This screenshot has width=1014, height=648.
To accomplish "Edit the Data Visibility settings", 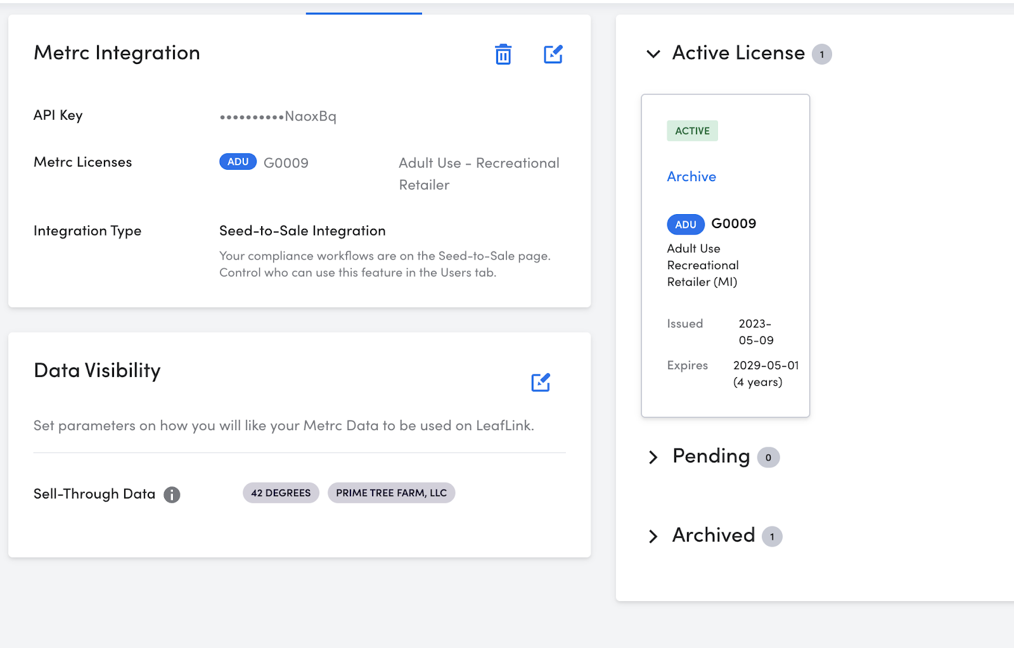I will tap(541, 382).
